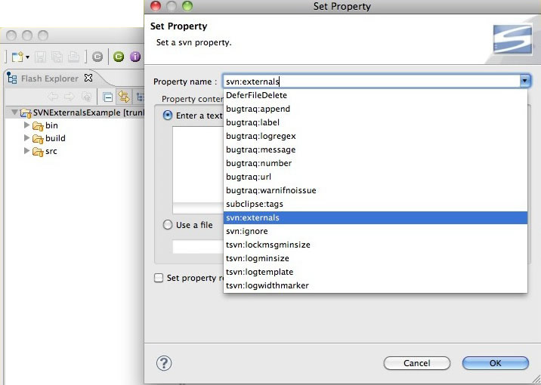The height and width of the screenshot is (385, 541).
Task: Choose bugtraq:message from the list
Action: (376, 149)
